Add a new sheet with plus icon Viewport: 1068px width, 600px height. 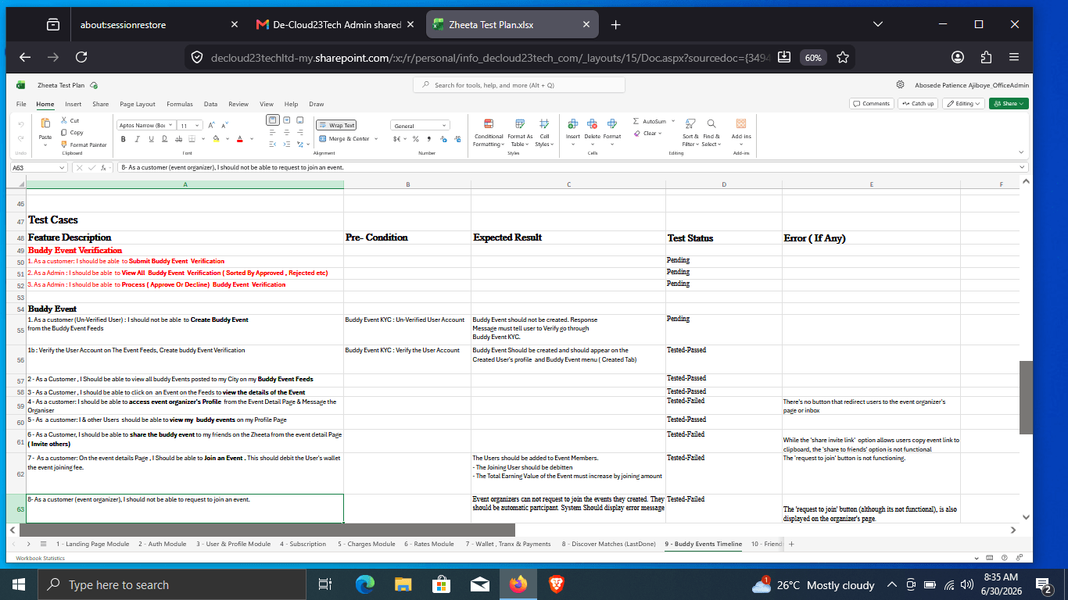pos(791,544)
